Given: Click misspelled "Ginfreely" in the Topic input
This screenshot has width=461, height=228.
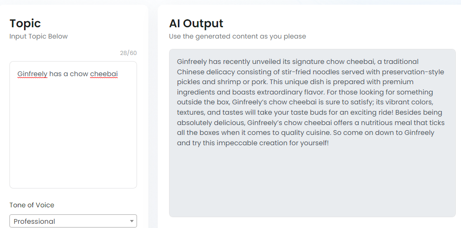Looking at the screenshot, I should tap(32, 74).
